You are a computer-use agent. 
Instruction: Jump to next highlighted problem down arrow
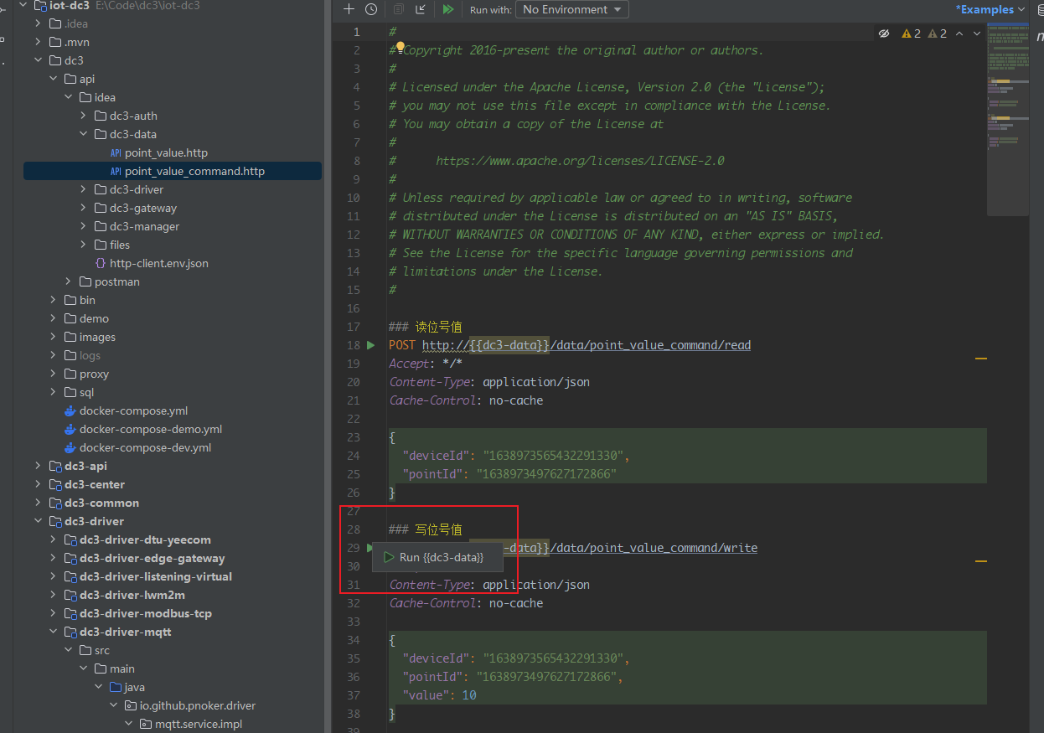point(979,34)
